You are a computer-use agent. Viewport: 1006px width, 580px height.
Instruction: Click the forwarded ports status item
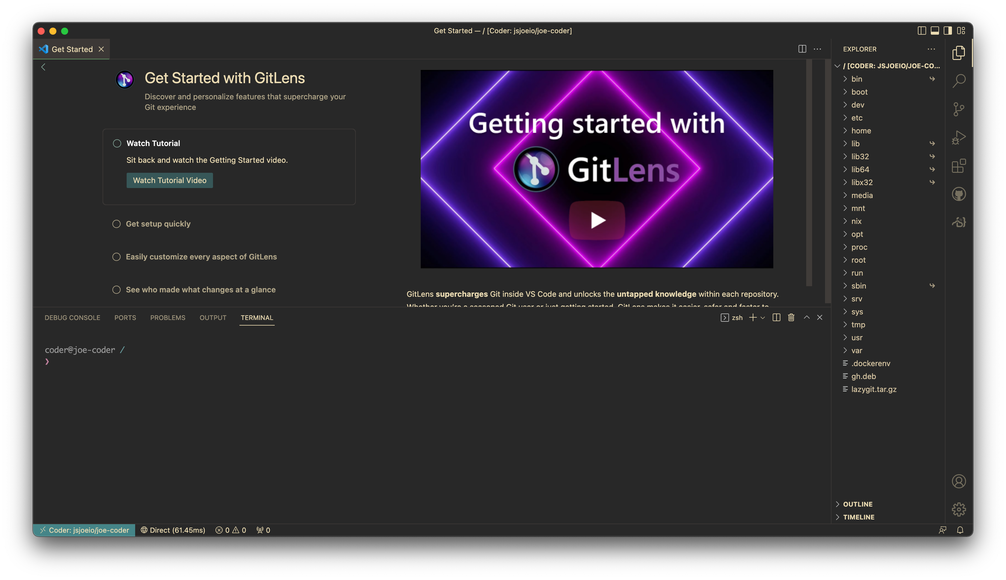(x=263, y=530)
